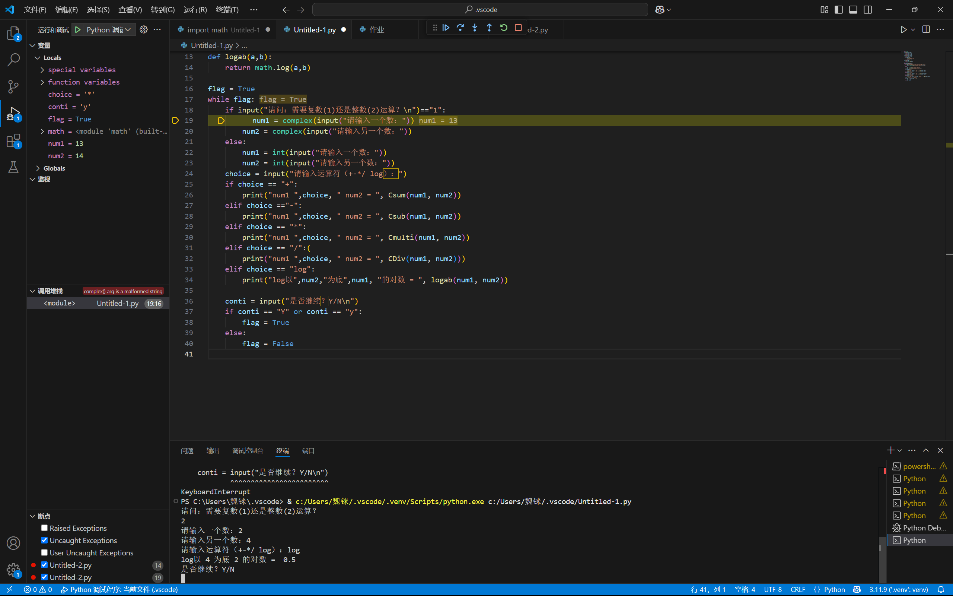Disable the Uncaught Exceptions checkbox
Screen dimensions: 953x596
point(45,540)
